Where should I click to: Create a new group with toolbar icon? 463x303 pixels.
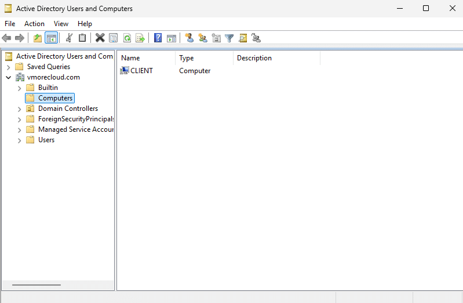203,38
